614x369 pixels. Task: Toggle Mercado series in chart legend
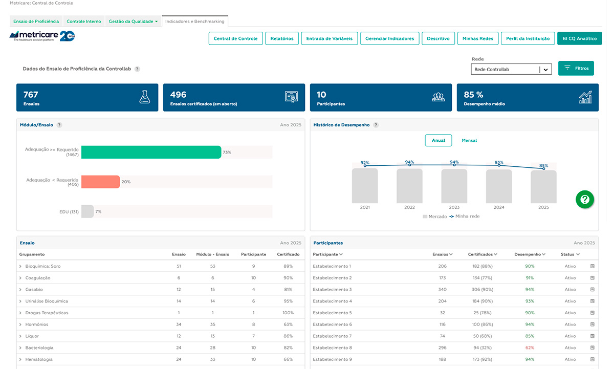pos(434,216)
